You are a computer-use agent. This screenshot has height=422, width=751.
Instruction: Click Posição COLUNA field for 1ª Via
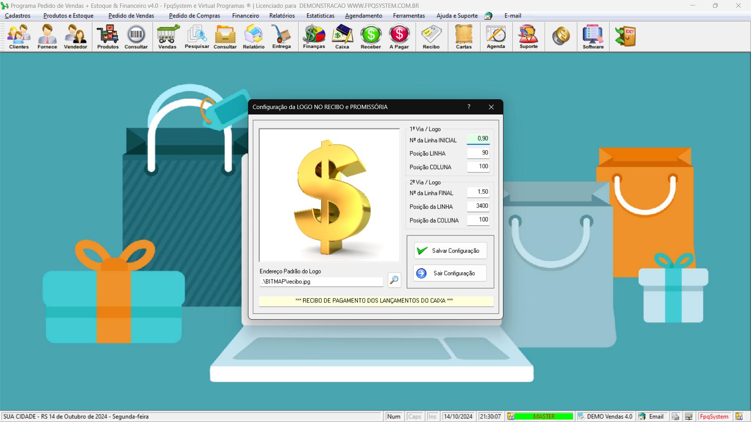pyautogui.click(x=479, y=166)
